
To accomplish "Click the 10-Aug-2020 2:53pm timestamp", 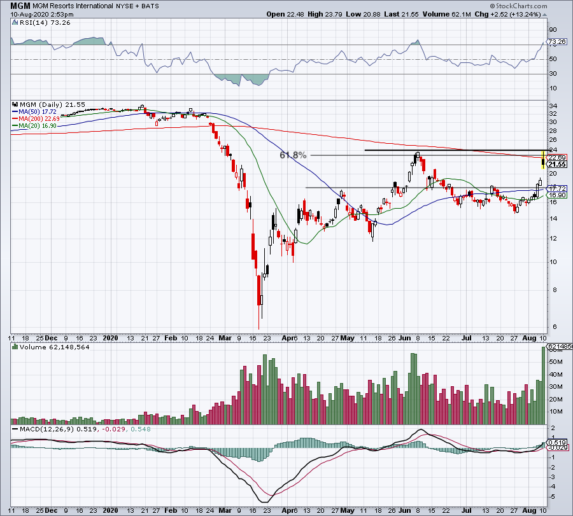I will 41,15.
